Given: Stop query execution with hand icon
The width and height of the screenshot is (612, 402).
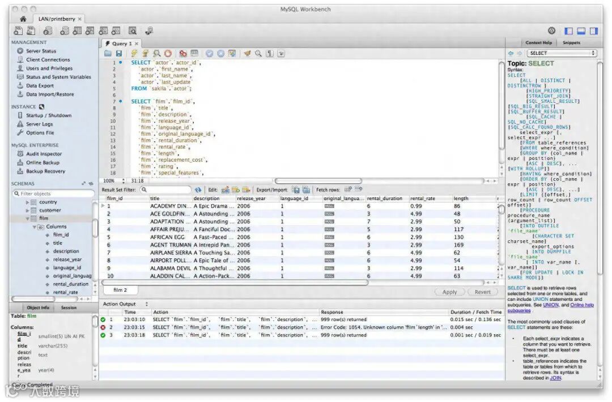Looking at the screenshot, I should click(168, 54).
